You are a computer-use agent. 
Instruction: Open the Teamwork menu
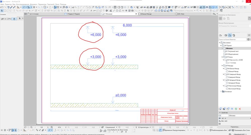51,4
